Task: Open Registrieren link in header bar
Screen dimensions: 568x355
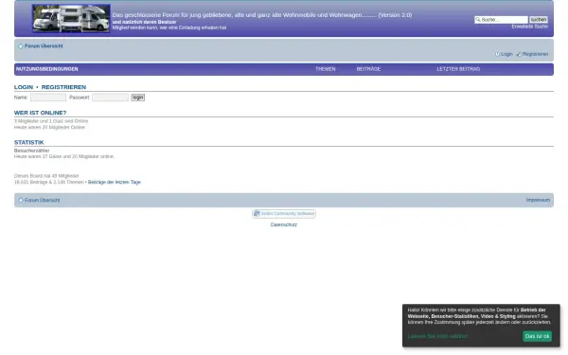Action: point(535,54)
